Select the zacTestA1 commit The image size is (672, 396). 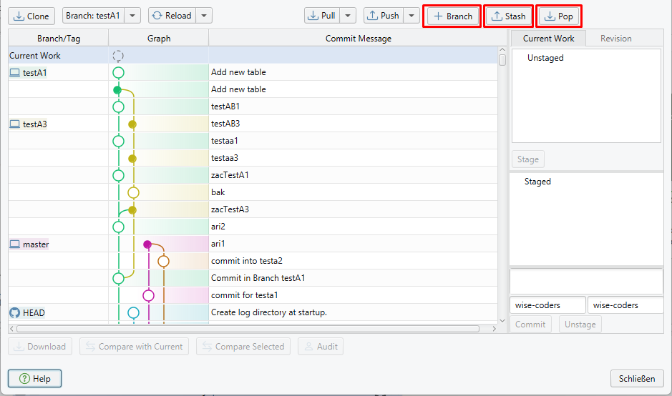point(230,175)
